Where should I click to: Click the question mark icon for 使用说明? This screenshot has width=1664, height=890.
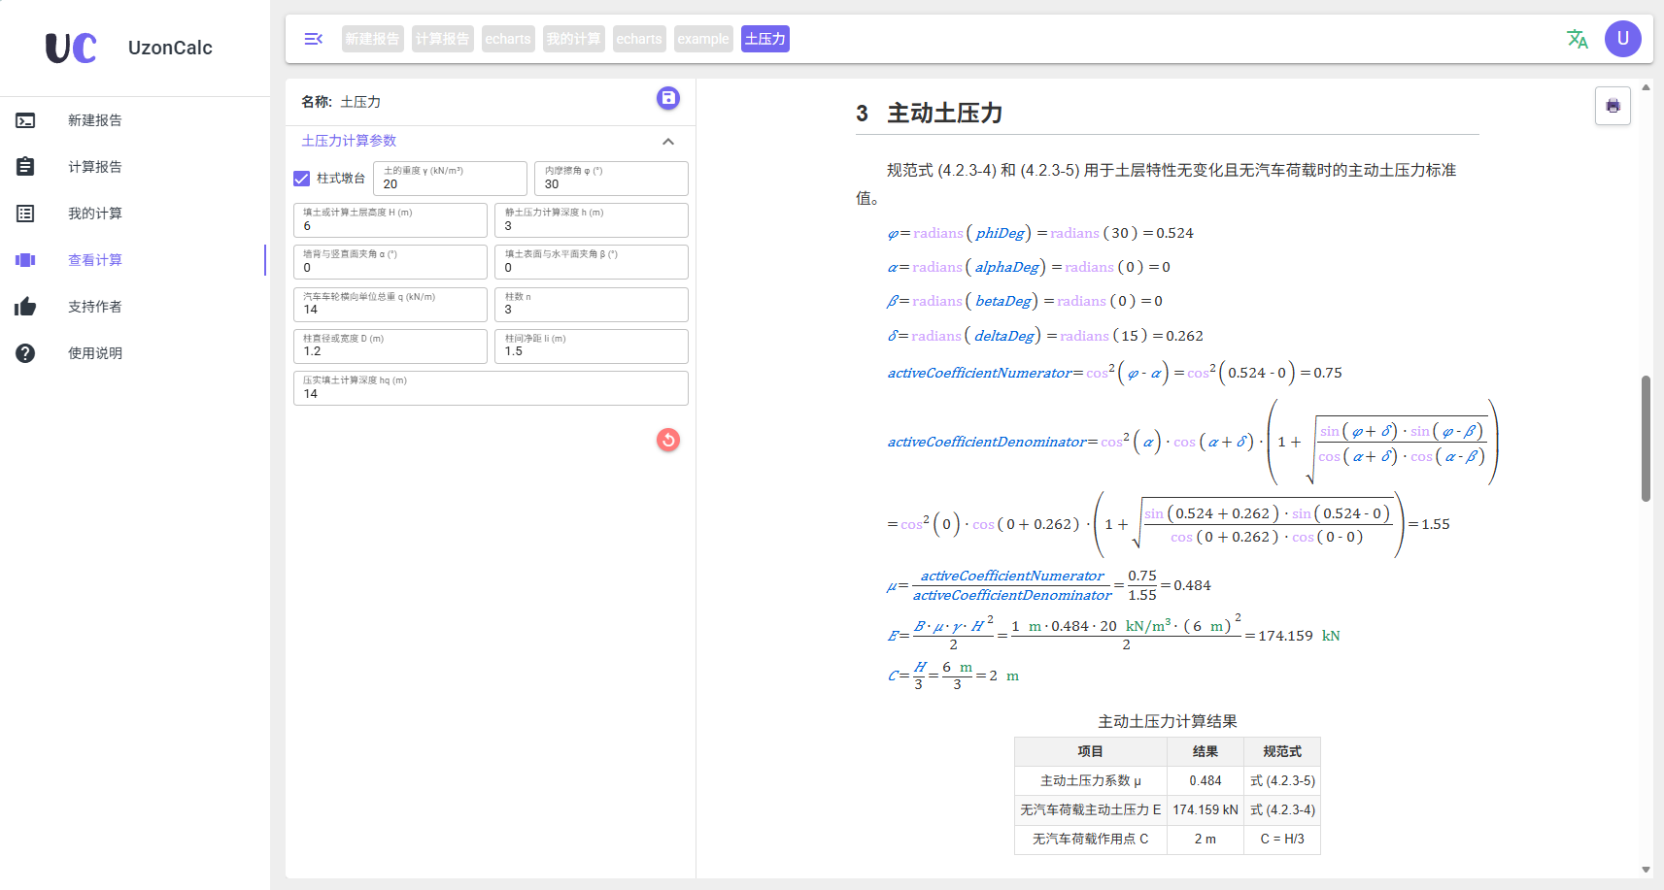coord(25,353)
